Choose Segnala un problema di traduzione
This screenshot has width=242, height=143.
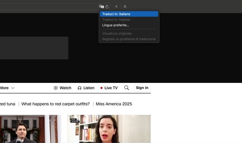click(129, 39)
